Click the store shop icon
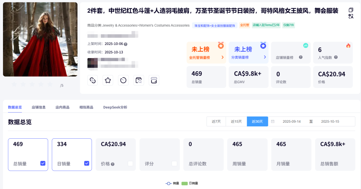This screenshot has height=189, width=361. [154, 80]
